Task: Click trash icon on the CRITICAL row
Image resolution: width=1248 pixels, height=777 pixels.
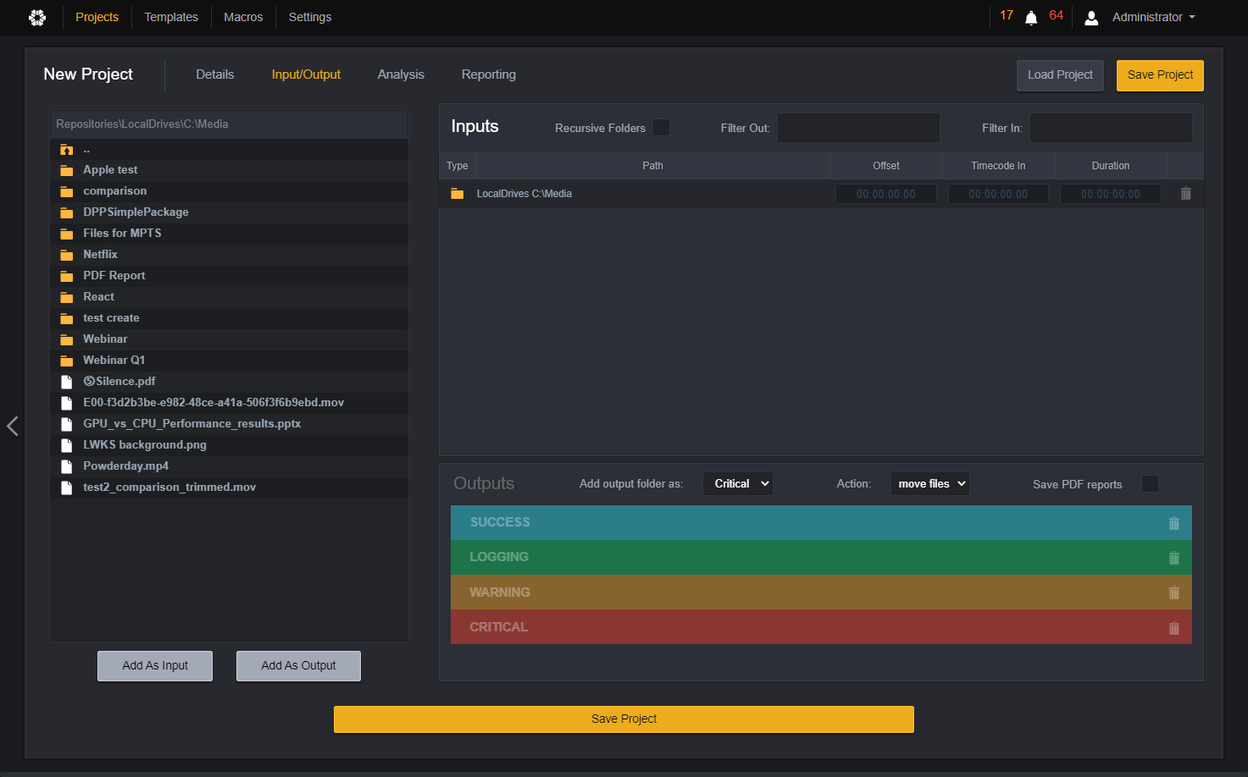Action: point(1173,628)
